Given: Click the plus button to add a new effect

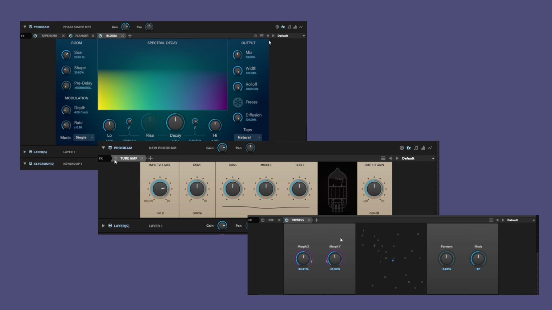Looking at the screenshot, I should pyautogui.click(x=130, y=36).
